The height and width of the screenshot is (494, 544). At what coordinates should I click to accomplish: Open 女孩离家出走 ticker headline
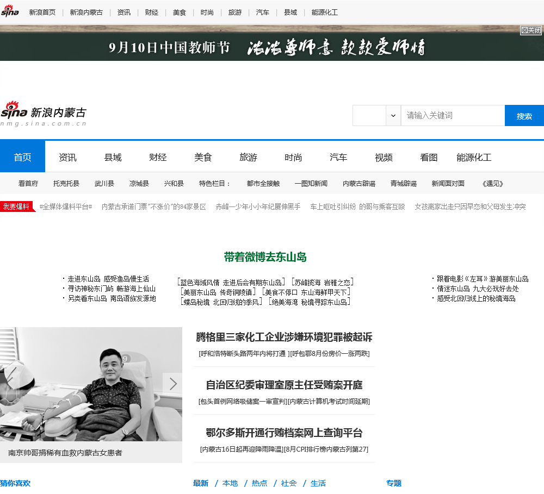click(470, 207)
